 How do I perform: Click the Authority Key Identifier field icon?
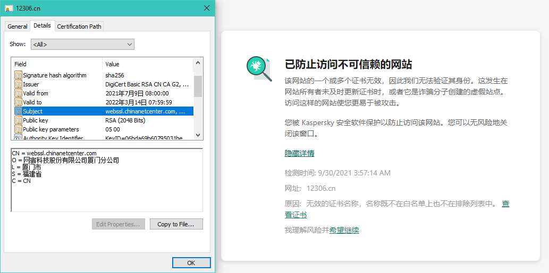click(x=18, y=137)
